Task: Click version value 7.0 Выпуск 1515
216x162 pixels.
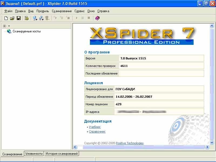Action: pos(133,58)
